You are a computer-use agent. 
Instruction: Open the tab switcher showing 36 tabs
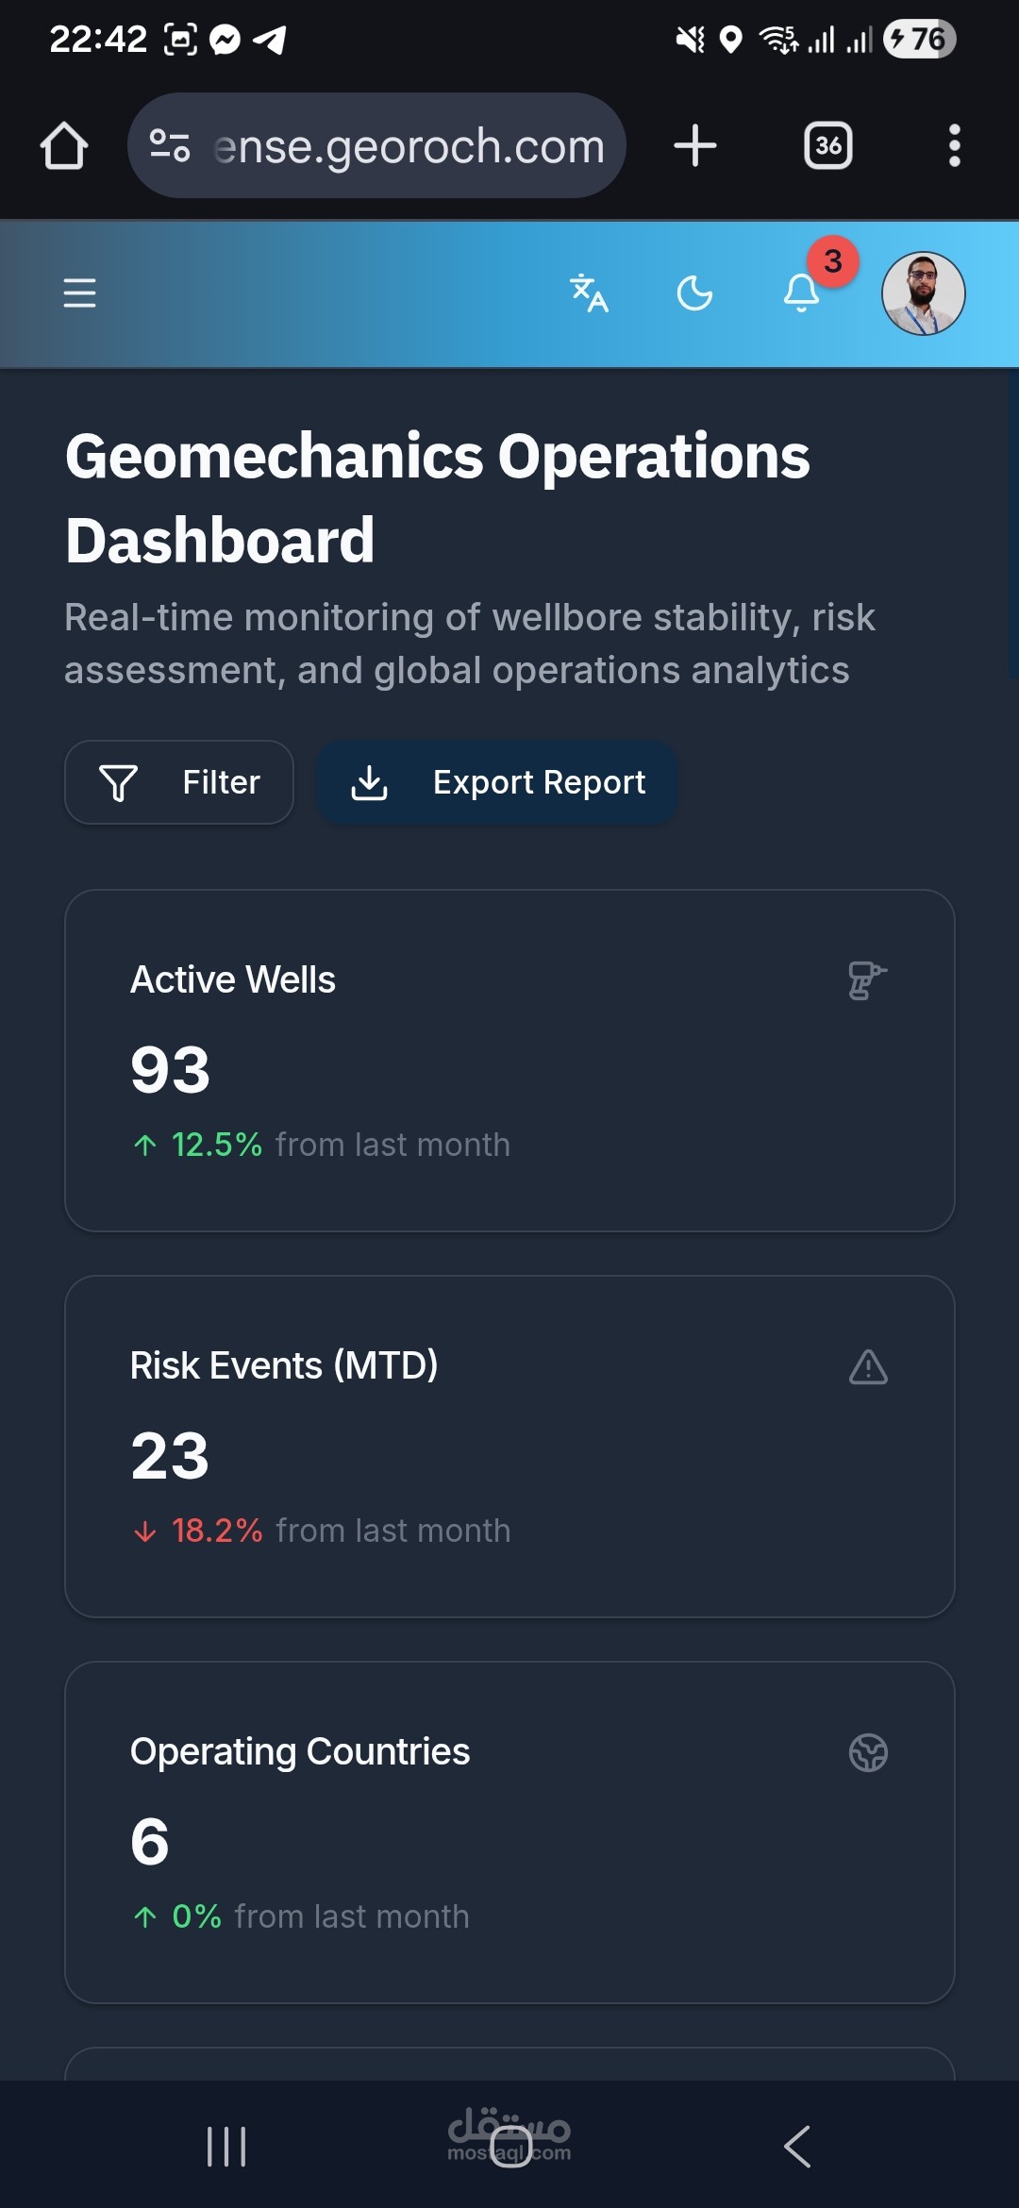828,145
